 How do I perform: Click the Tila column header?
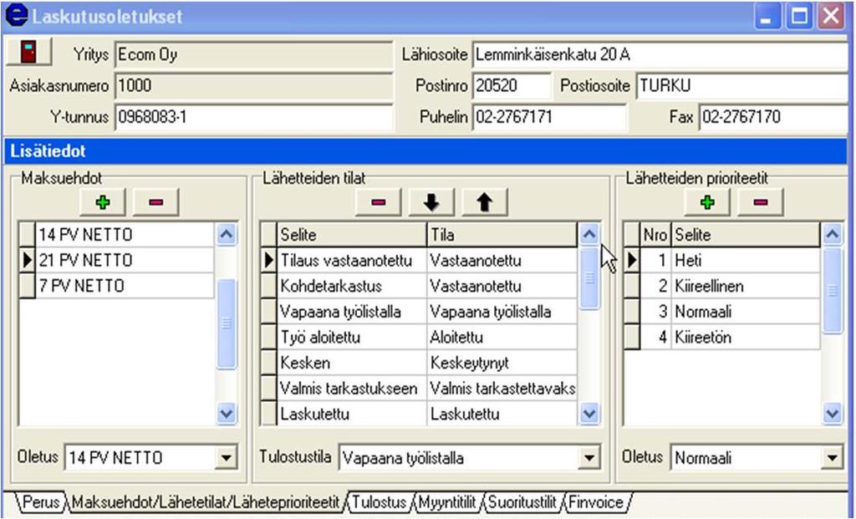tap(502, 235)
